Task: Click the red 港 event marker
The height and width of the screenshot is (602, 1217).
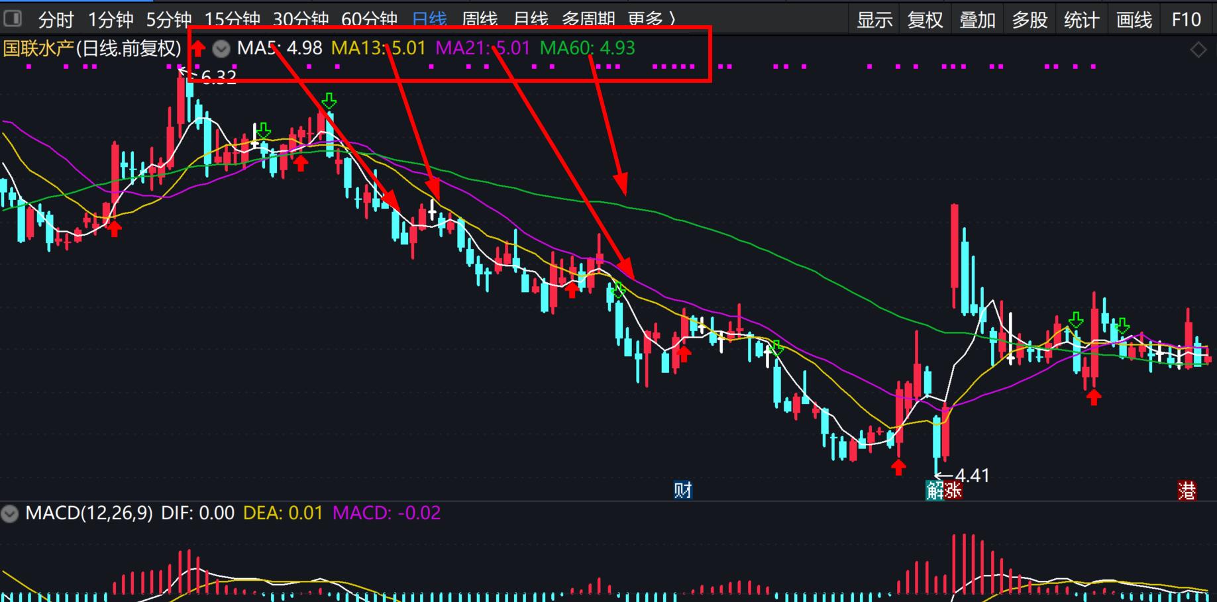Action: [1187, 491]
